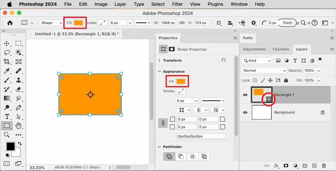Toggle Lock transparent pixels
Viewport: 336px width, 171px height.
(x=255, y=80)
